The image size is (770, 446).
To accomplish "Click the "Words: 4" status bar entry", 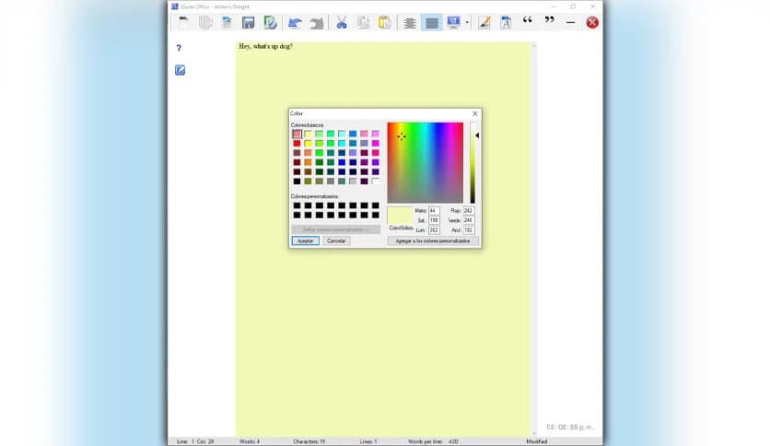I will (250, 441).
